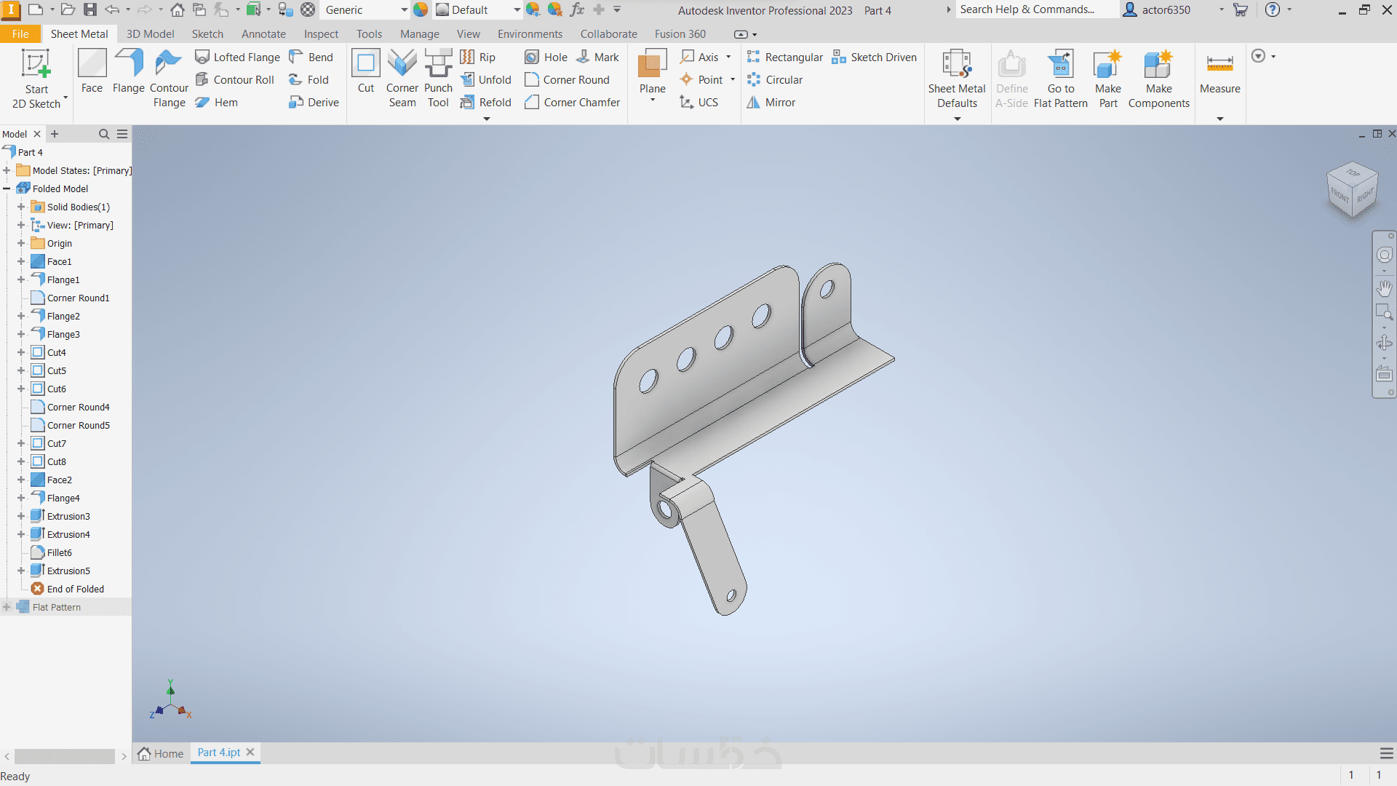
Task: Click the Mirror pattern tool
Action: (x=771, y=103)
